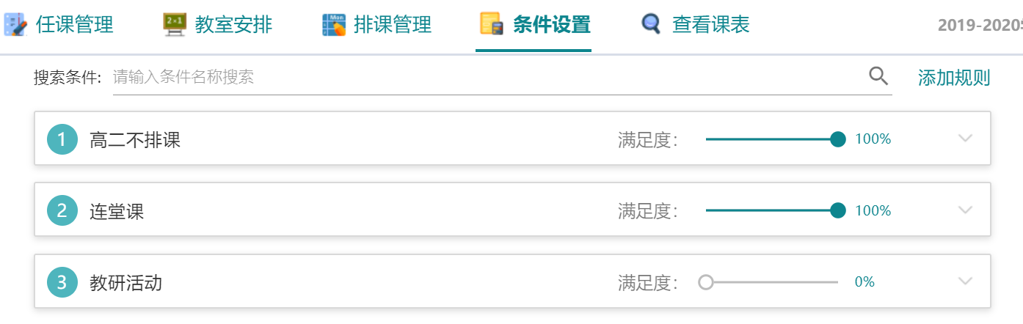Click the 排课管理 icon
The height and width of the screenshot is (324, 1023).
(334, 25)
